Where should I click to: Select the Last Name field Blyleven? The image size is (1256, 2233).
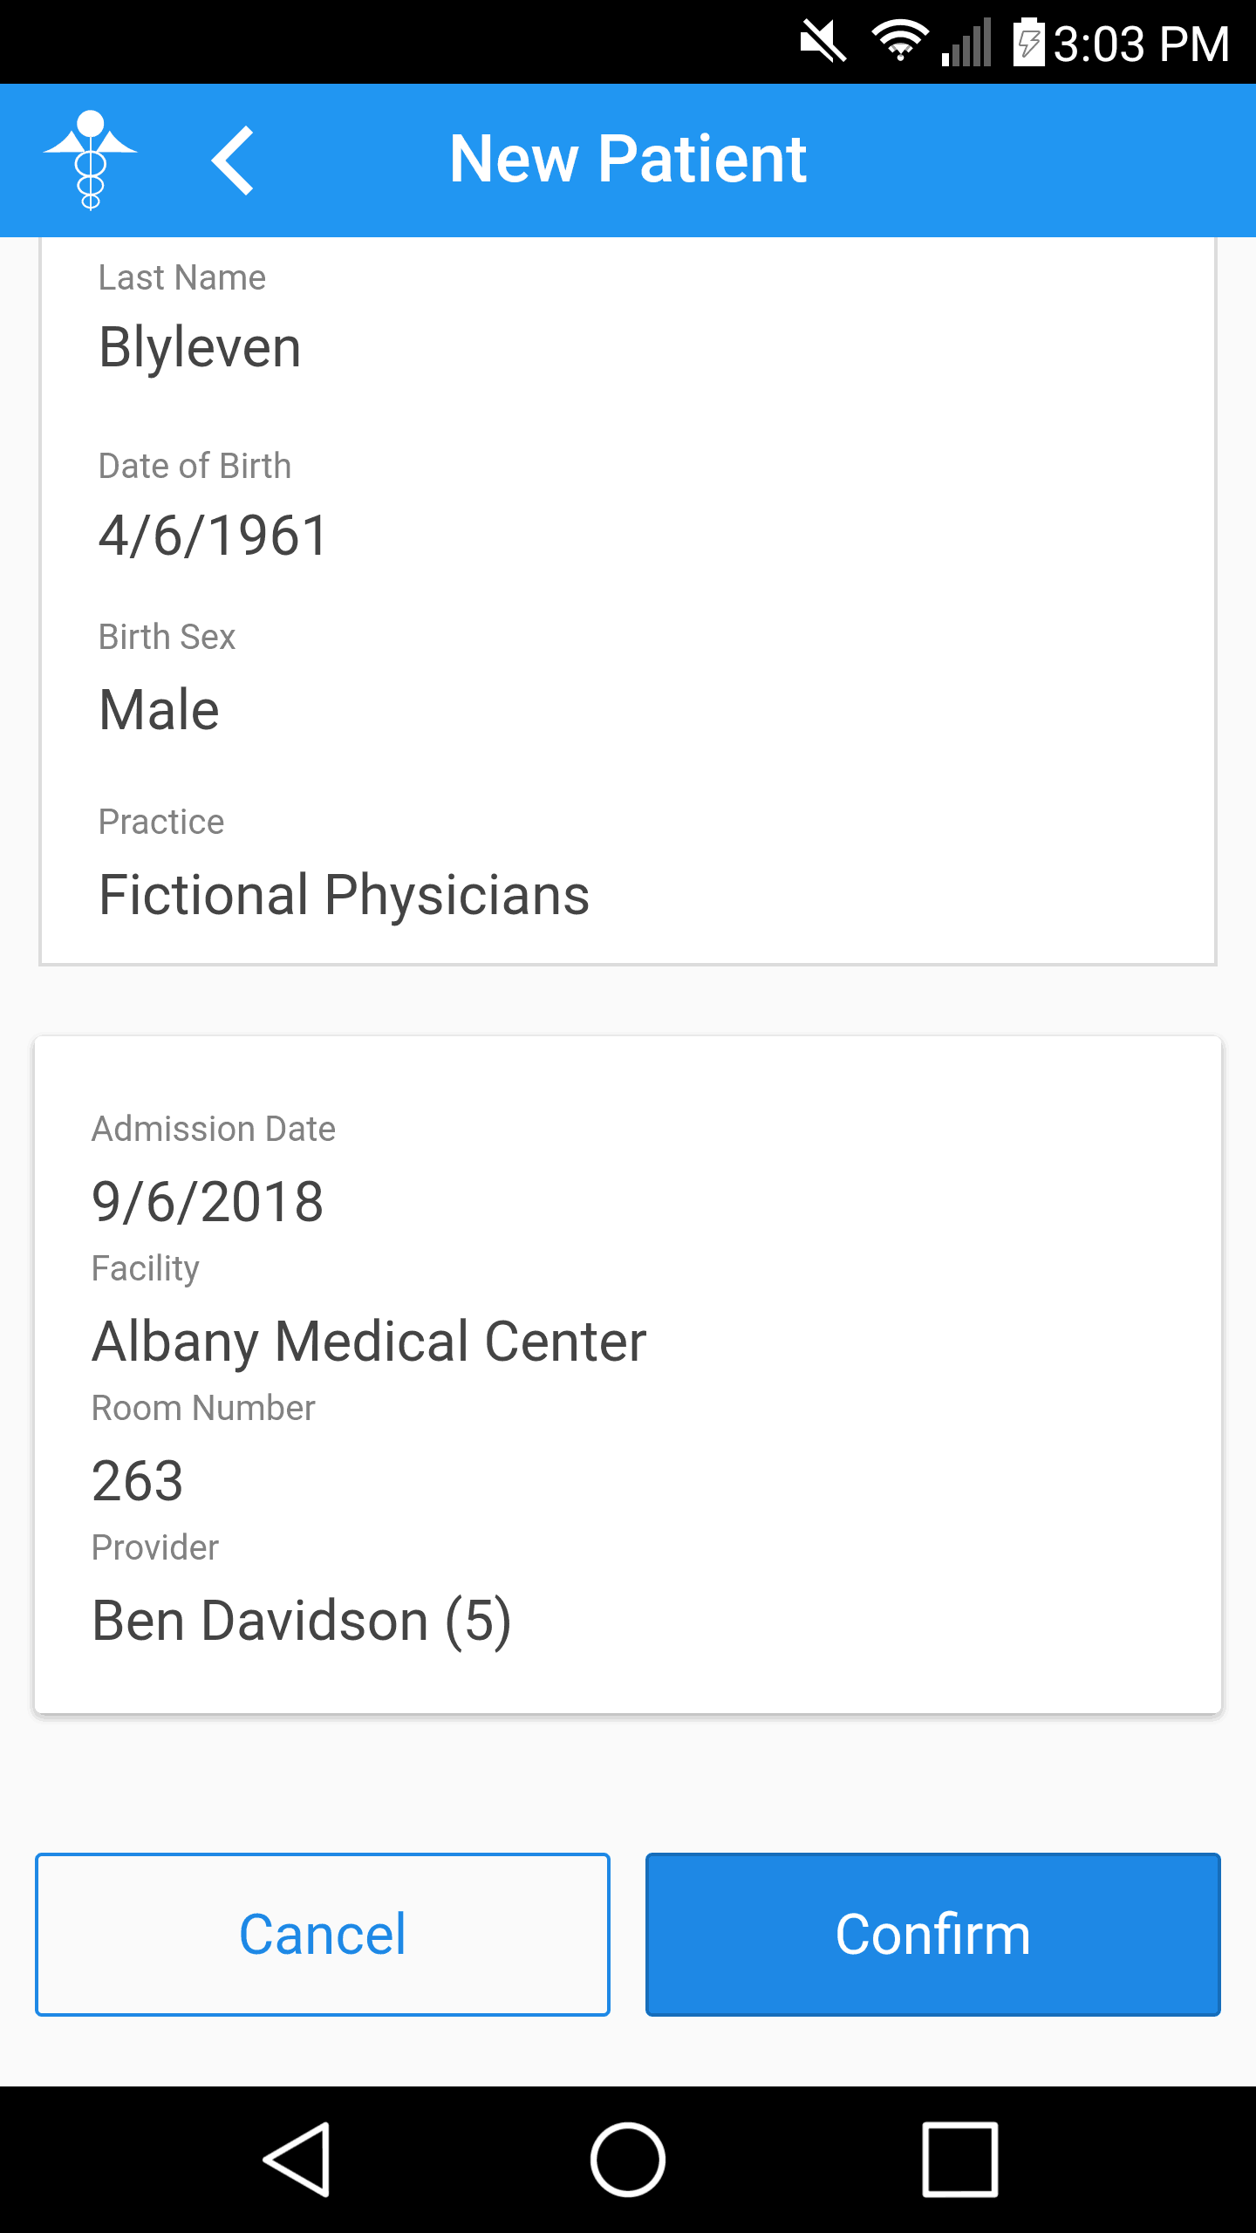(200, 347)
